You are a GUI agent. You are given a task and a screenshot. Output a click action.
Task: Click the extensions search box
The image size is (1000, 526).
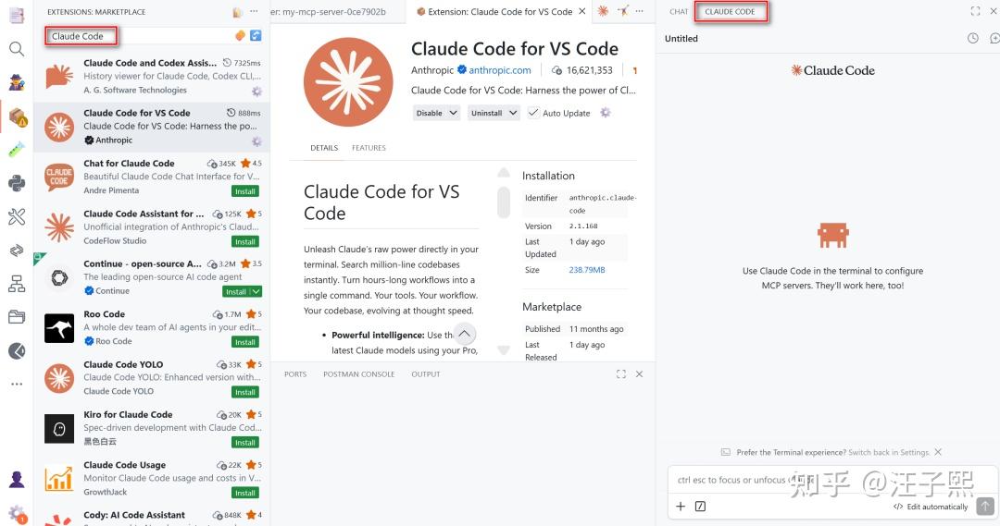153,36
